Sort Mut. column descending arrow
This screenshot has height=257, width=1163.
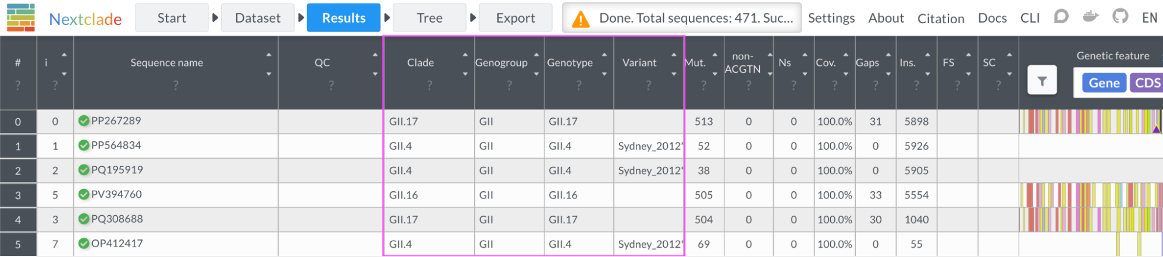pyautogui.click(x=715, y=74)
